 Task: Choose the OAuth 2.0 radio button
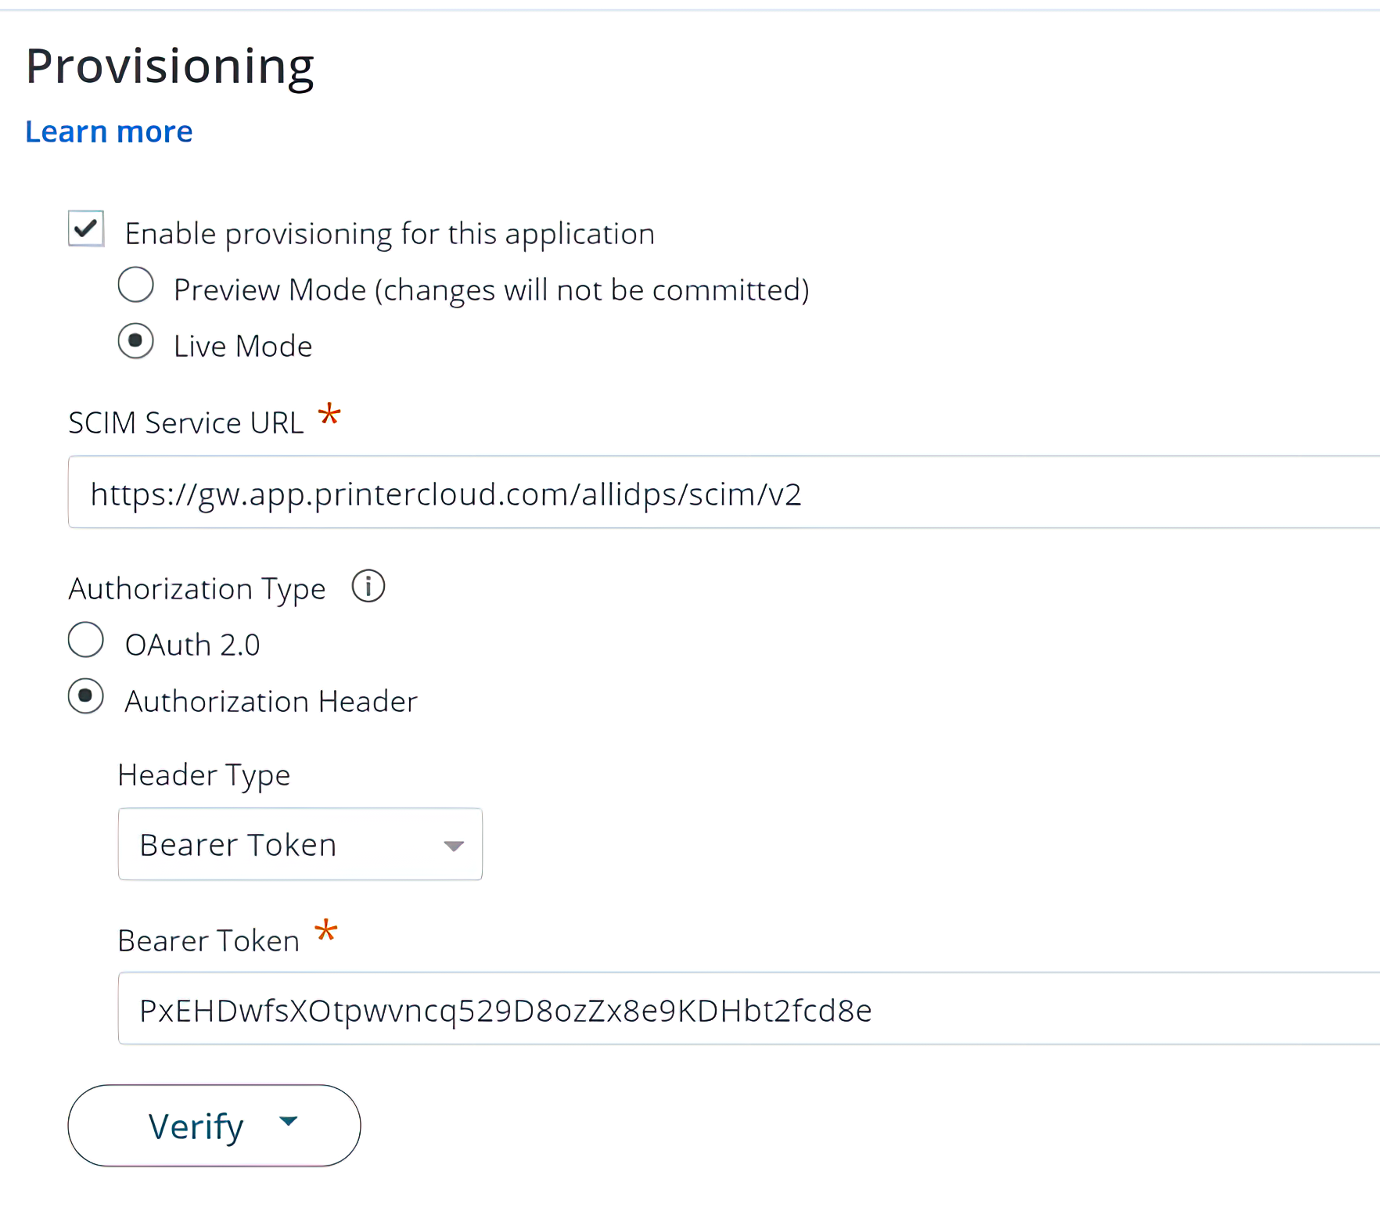click(x=86, y=640)
